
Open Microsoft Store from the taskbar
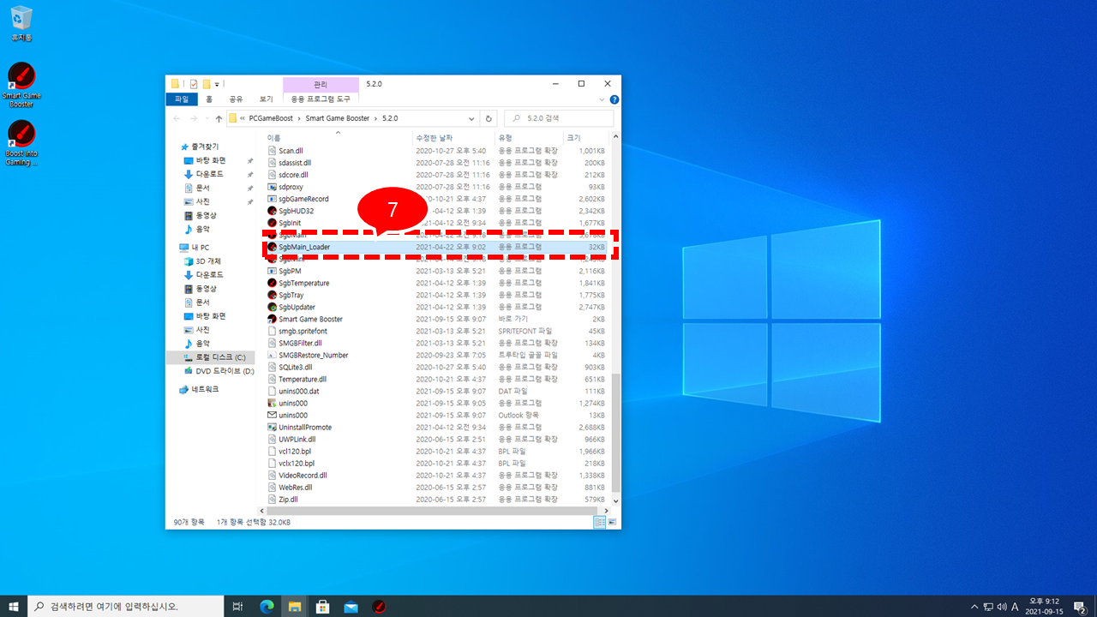click(323, 607)
